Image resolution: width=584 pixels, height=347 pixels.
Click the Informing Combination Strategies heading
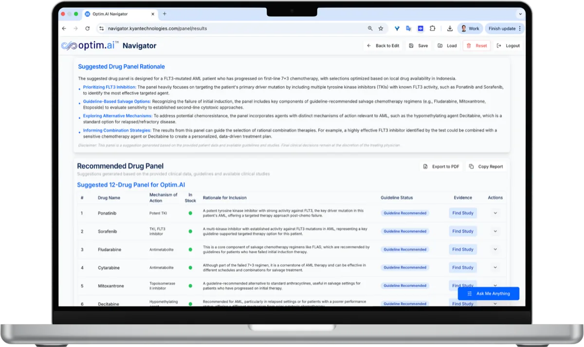[x=117, y=130]
